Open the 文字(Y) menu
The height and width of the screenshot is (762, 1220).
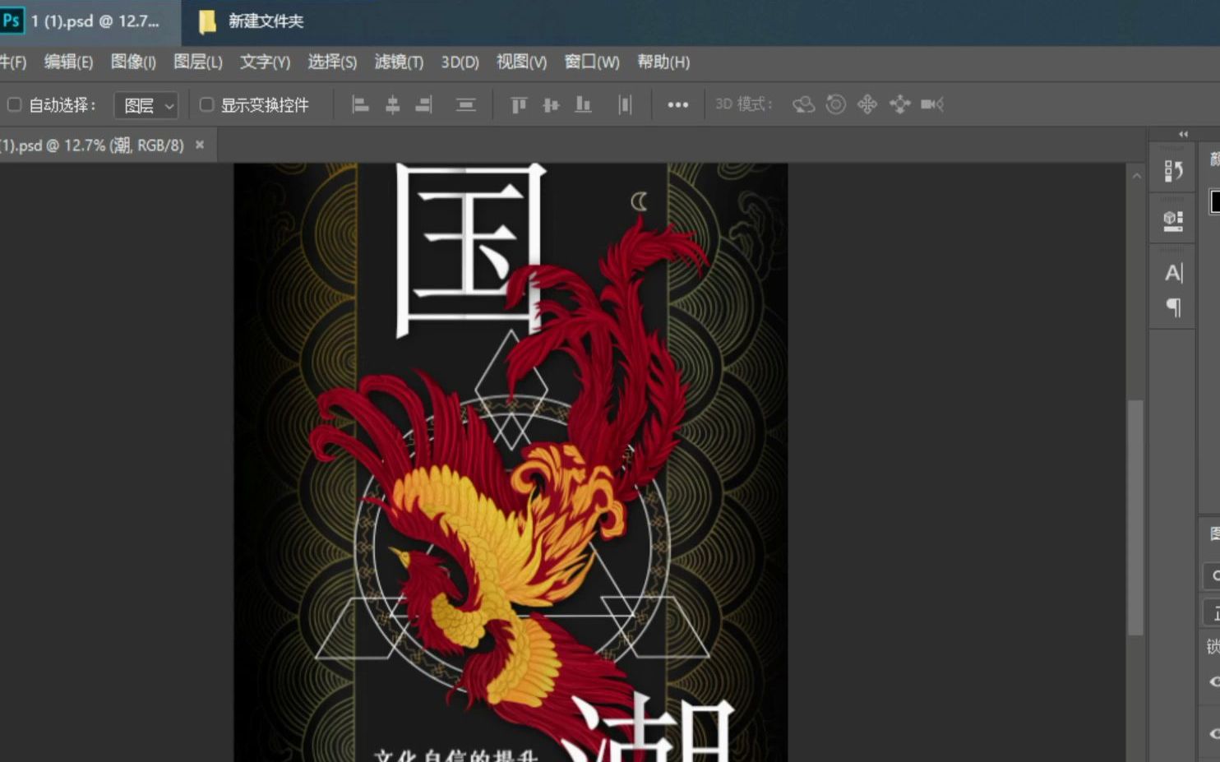click(265, 62)
